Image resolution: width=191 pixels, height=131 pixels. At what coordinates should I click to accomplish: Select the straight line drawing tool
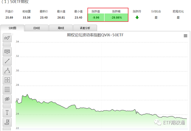coord(7,61)
